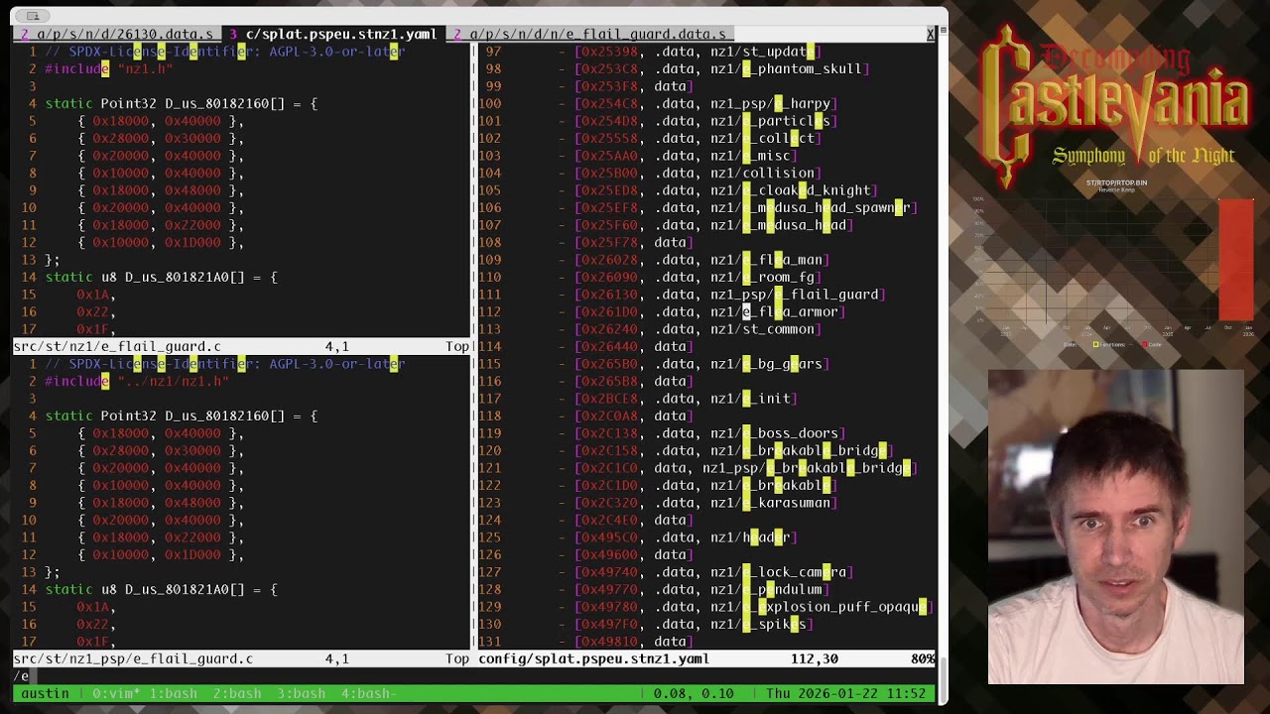Viewport: 1270px width, 714px height.
Task: Click the 0x25EF8 offset on line 106
Action: click(x=610, y=207)
